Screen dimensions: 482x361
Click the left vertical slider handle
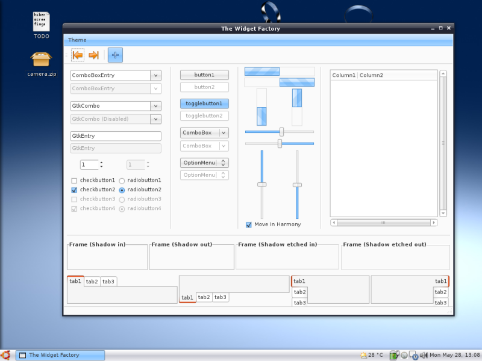[262, 185]
